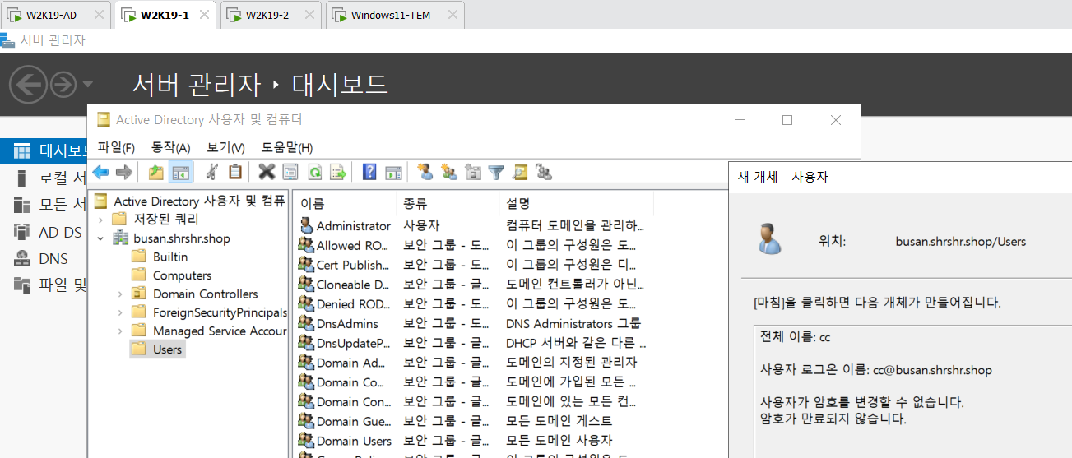The height and width of the screenshot is (458, 1072).
Task: Click the Paste clipboard icon
Action: pyautogui.click(x=235, y=172)
